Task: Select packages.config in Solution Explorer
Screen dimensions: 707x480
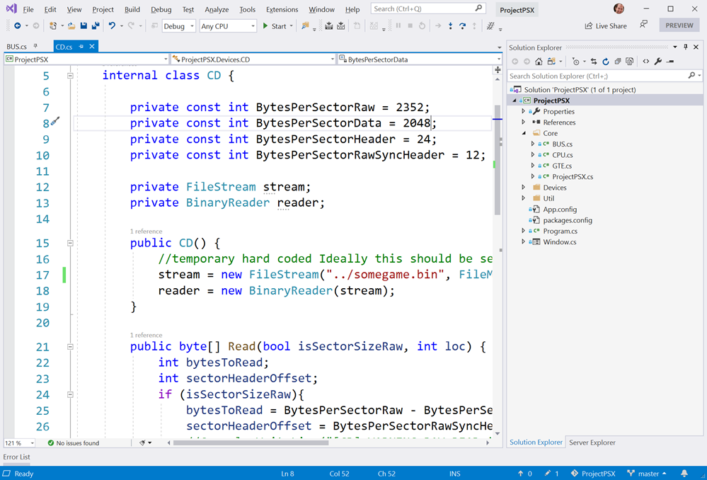Action: 568,220
